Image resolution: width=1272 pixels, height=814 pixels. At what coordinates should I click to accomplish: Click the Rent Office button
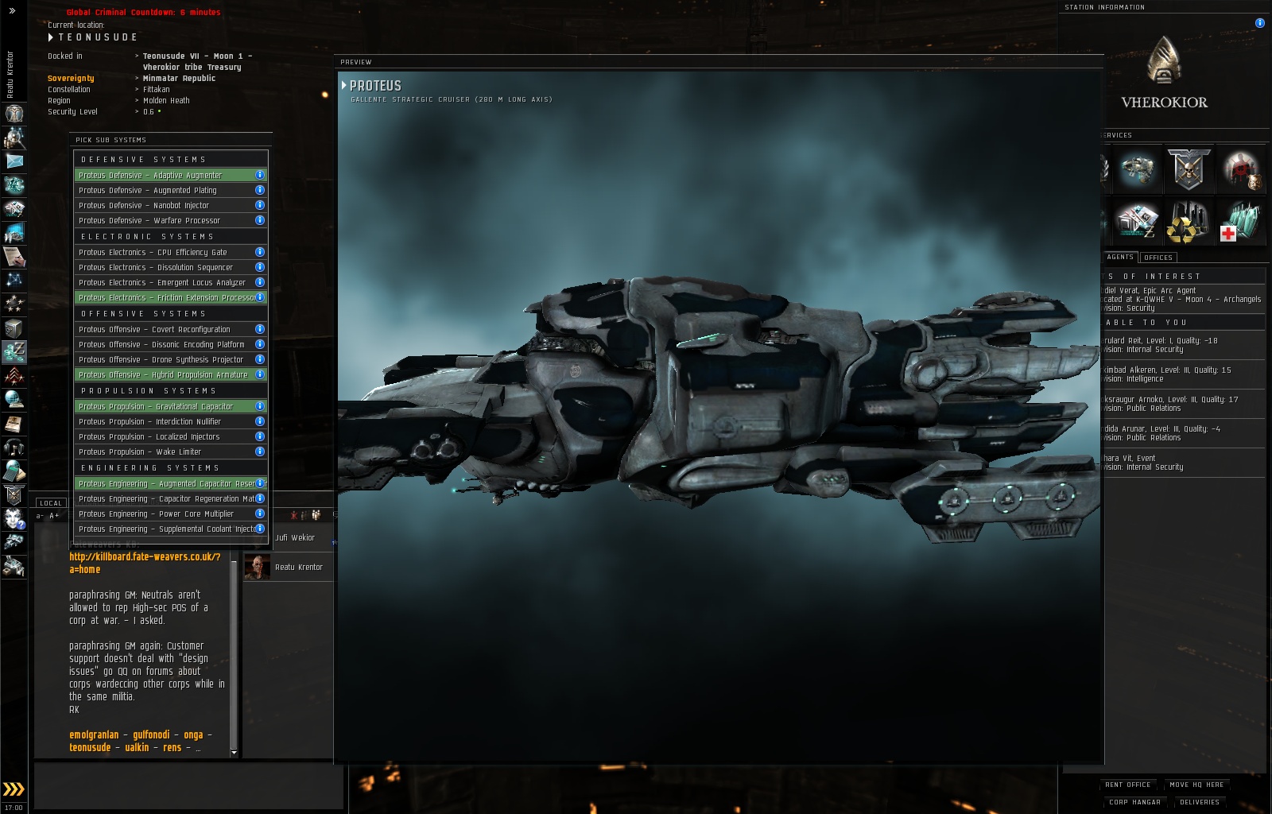click(x=1127, y=785)
